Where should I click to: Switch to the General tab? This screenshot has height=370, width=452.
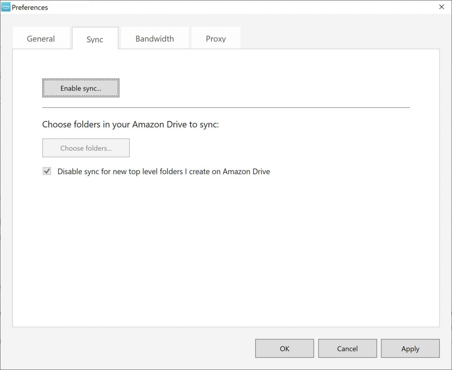tap(41, 39)
